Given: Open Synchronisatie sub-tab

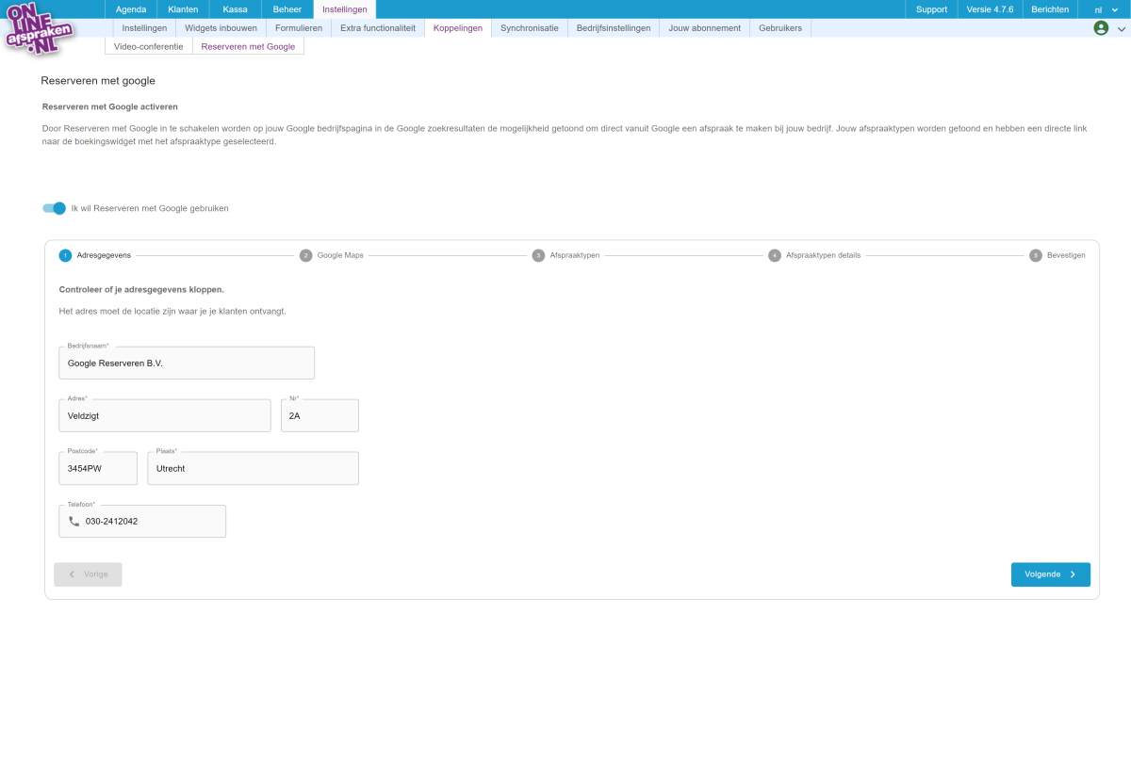Looking at the screenshot, I should [530, 28].
